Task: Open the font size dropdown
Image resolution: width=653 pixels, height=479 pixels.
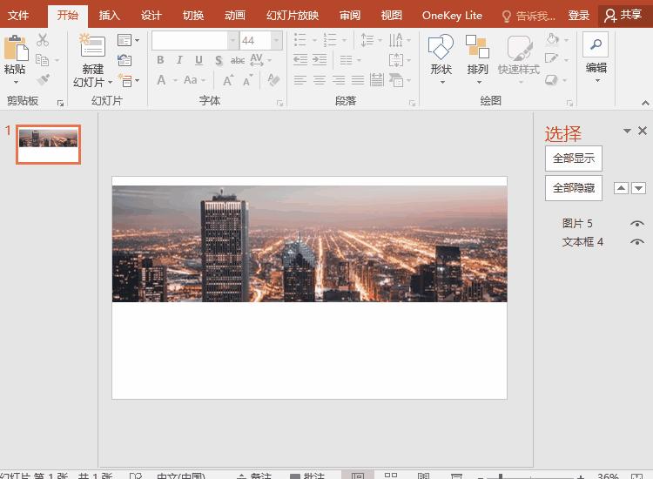Action: point(276,41)
